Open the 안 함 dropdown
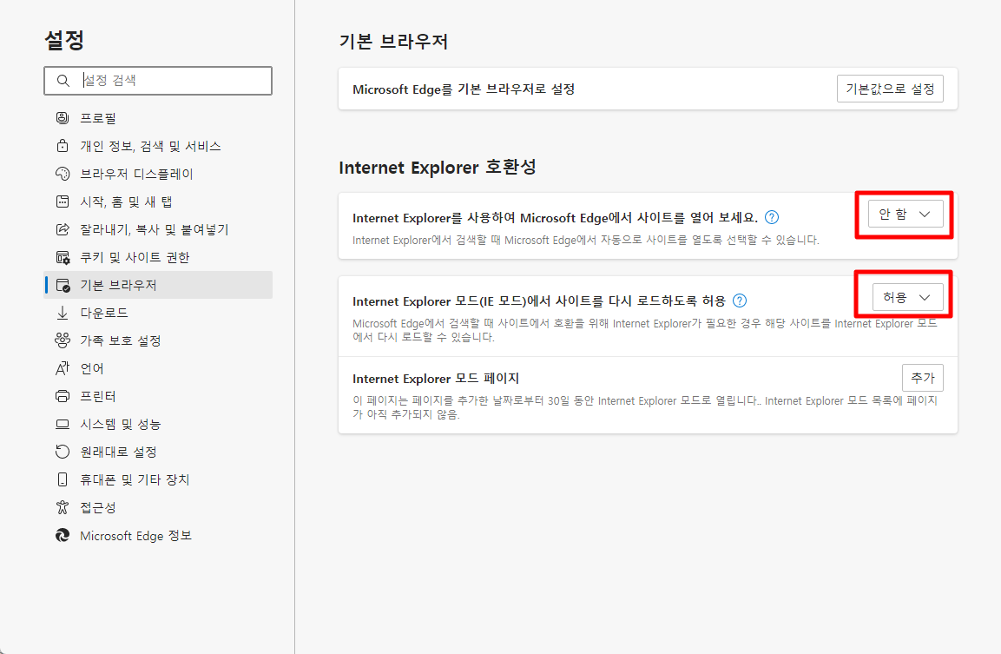Viewport: 1001px width, 654px height. pyautogui.click(x=906, y=214)
